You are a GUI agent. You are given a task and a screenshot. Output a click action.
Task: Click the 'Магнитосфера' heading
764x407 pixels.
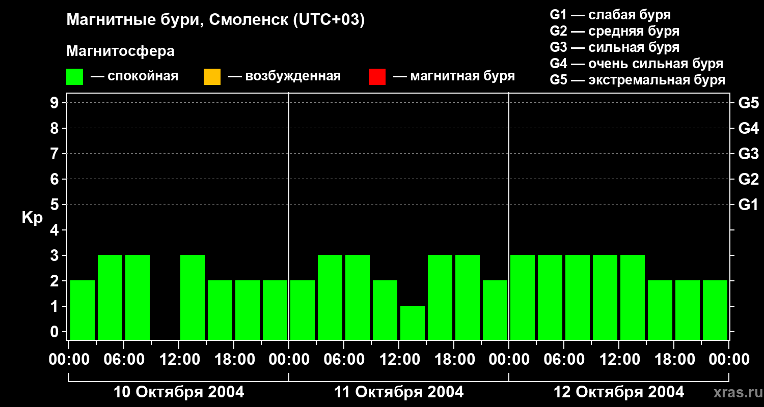[120, 51]
